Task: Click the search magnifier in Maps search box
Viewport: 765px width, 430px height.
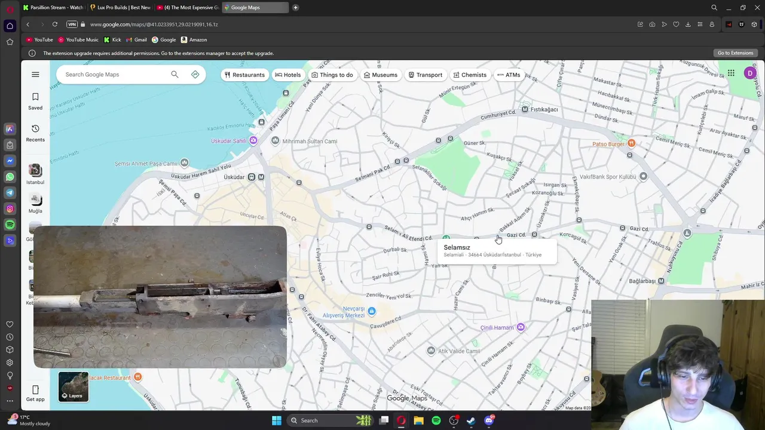Action: [x=175, y=75]
